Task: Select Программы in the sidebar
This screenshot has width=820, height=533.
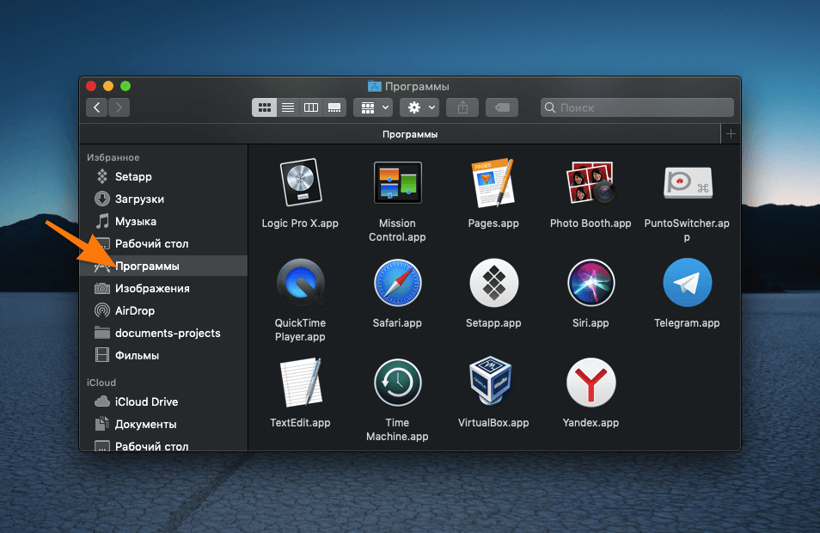Action: [x=163, y=266]
